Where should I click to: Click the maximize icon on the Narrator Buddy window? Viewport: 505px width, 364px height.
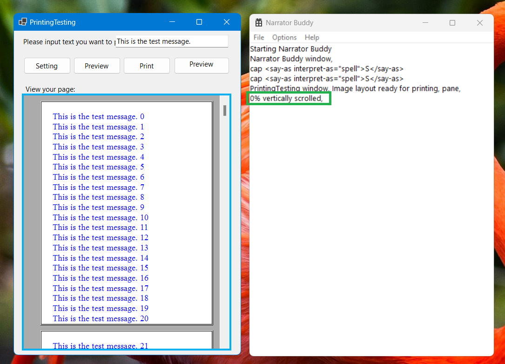(452, 22)
